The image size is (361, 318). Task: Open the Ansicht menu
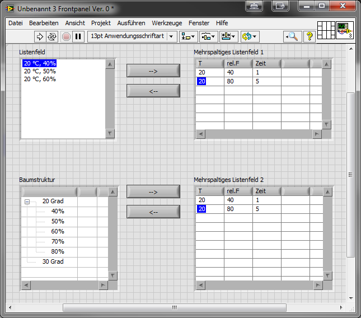tap(75, 23)
